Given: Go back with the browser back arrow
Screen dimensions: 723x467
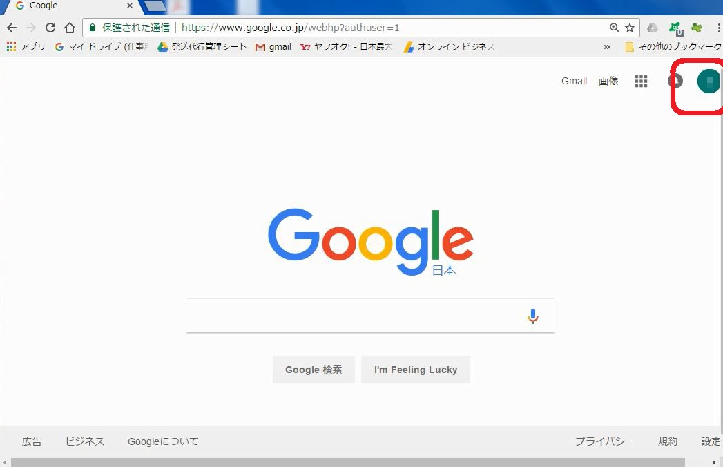Looking at the screenshot, I should (12, 28).
